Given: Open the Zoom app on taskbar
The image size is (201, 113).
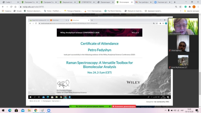Looking at the screenshot, I should tap(49, 110).
